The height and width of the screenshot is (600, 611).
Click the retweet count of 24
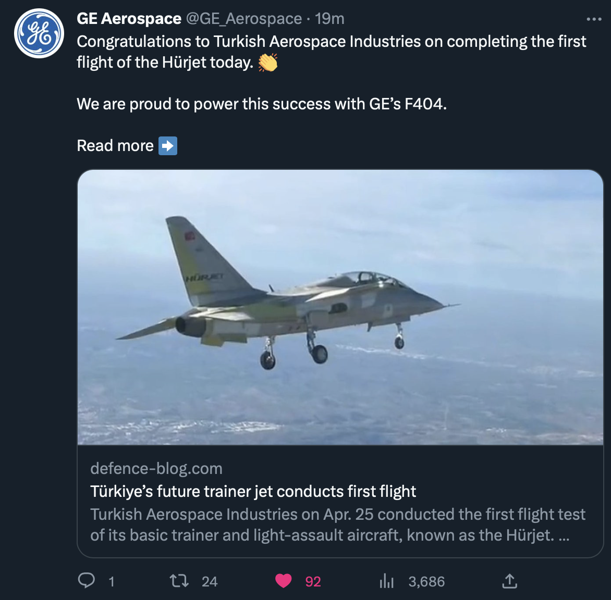coord(210,582)
